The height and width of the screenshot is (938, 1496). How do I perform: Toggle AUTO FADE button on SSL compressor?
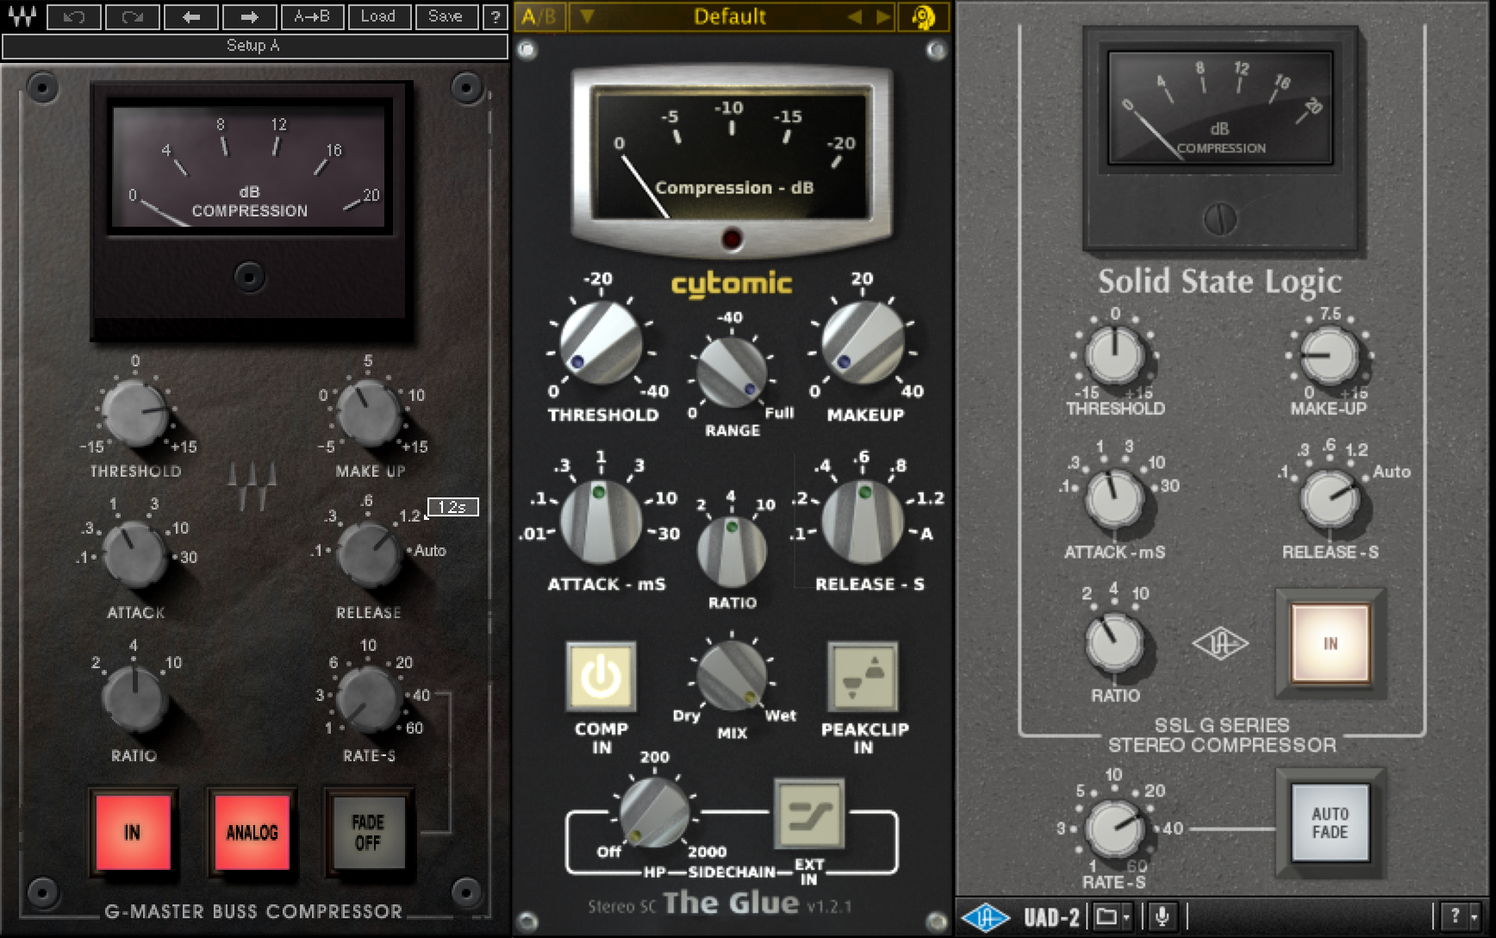(x=1331, y=822)
